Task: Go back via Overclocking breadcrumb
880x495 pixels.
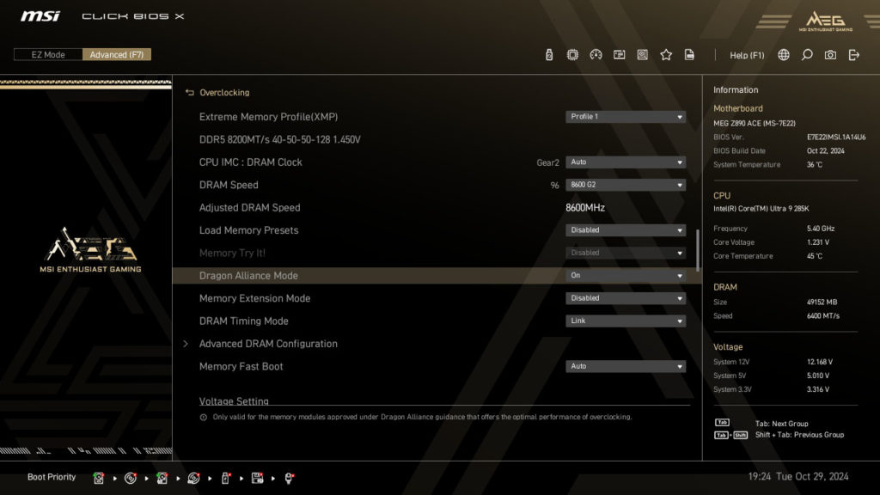Action: [224, 93]
